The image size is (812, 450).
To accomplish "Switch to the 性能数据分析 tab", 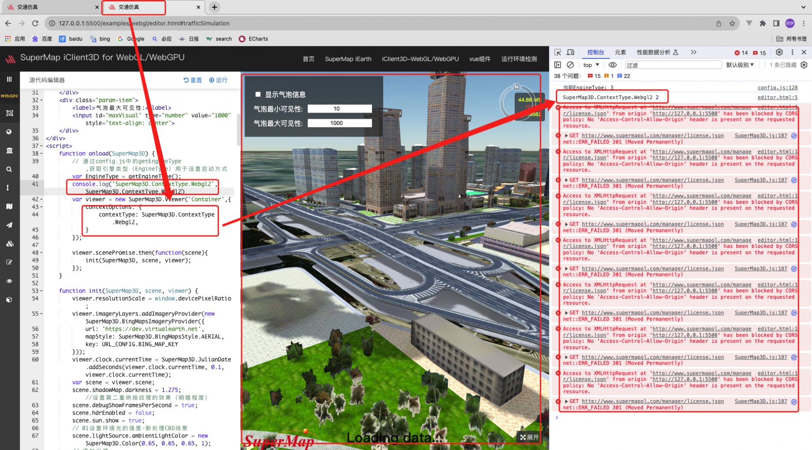I will point(657,52).
